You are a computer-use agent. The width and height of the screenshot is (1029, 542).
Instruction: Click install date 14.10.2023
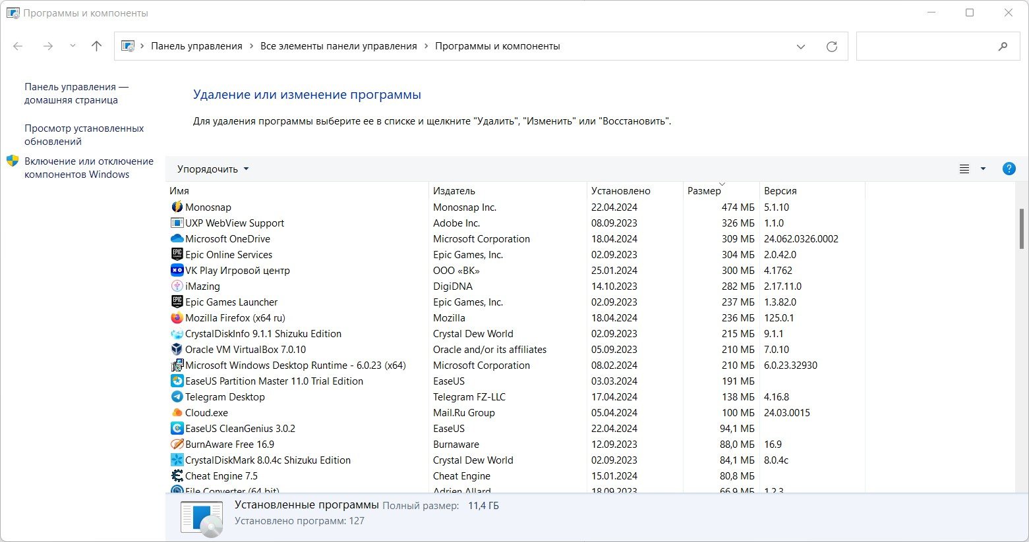pyautogui.click(x=614, y=286)
